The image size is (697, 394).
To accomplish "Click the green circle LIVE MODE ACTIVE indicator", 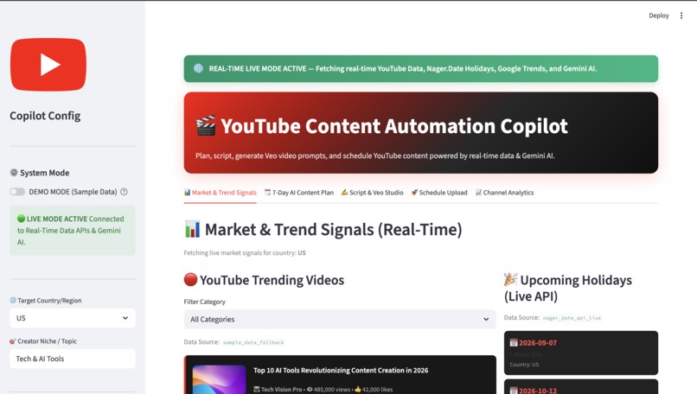I will click(x=21, y=219).
